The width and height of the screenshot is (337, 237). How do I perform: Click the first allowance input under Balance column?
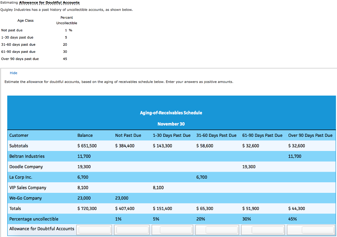tap(94, 230)
